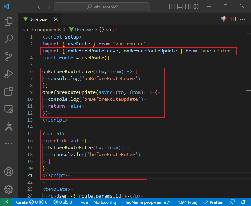Toggle the secondary side bar layout icon
Image resolution: width=251 pixels, height=206 pixels.
point(188,7)
